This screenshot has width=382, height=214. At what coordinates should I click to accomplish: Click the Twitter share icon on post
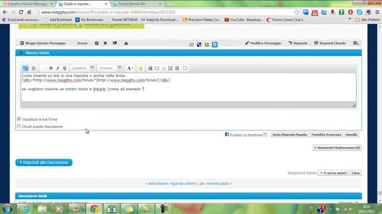tap(215, 45)
